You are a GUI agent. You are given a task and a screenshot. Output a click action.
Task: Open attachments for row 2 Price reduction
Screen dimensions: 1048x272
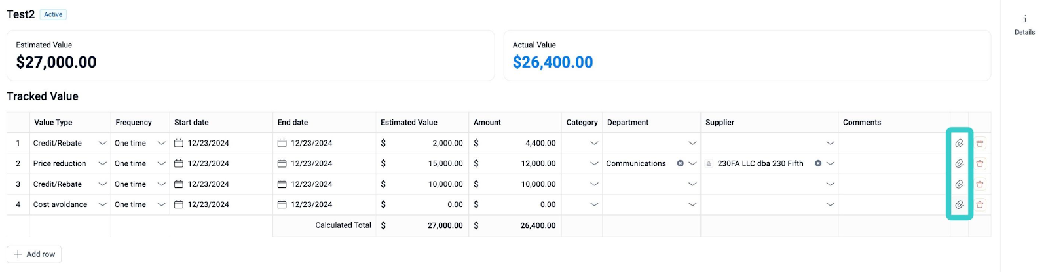[x=959, y=163]
